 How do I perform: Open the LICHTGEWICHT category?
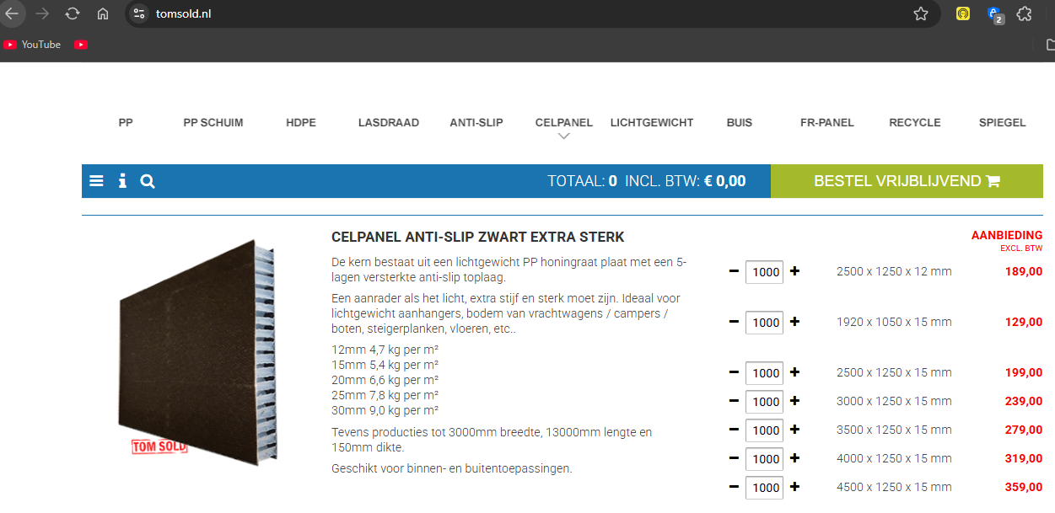pyautogui.click(x=651, y=123)
